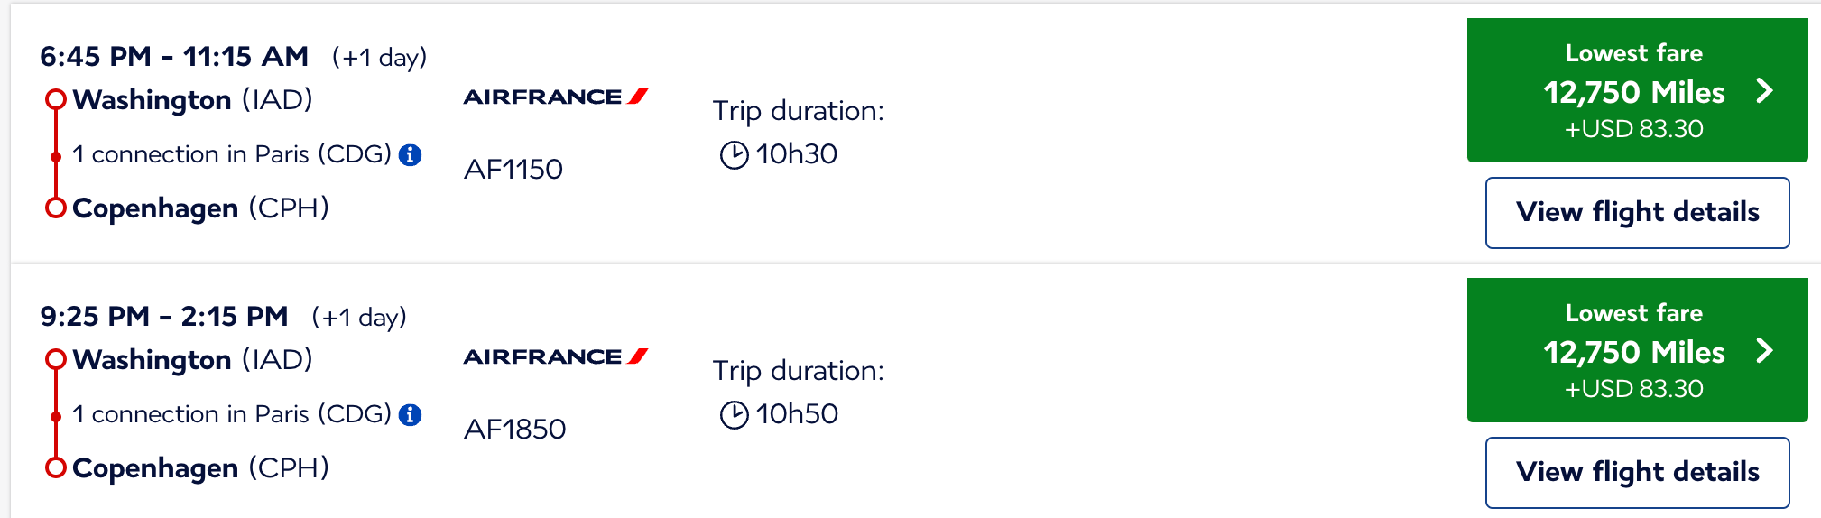The width and height of the screenshot is (1821, 518).
Task: View flight details for 9:25 PM departure
Action: [1638, 473]
